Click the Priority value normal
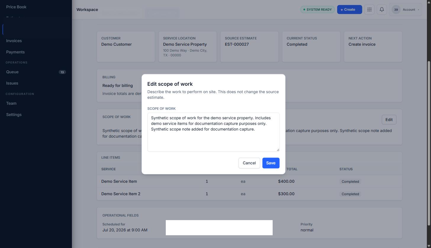This screenshot has width=431, height=248. (307, 230)
